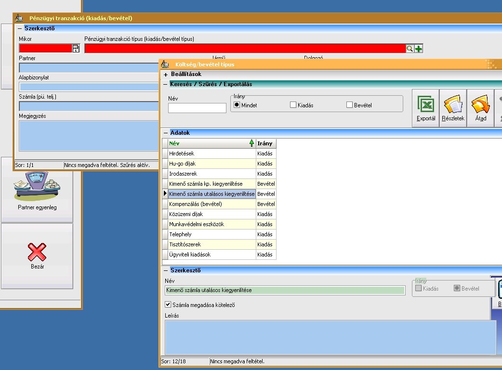Check the Bevétel filter checkbox
Screen dimensions: 502x370
[x=349, y=105]
